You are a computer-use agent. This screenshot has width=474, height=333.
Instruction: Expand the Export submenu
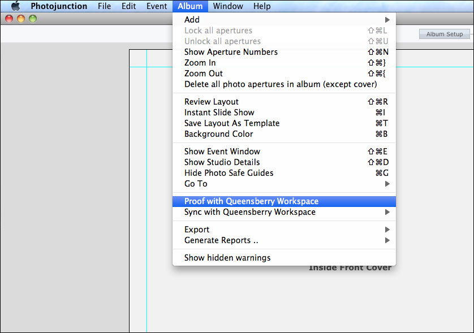click(284, 230)
